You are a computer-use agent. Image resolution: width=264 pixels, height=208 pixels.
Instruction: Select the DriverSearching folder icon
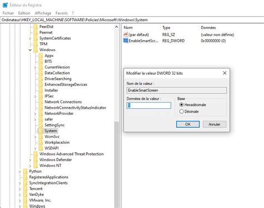click(41, 79)
